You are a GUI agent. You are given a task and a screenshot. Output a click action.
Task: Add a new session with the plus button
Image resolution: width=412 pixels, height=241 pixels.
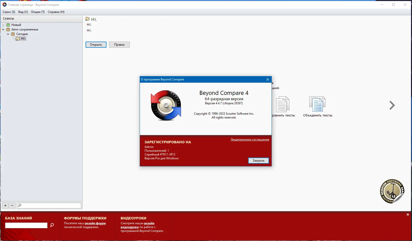[x=5, y=205]
